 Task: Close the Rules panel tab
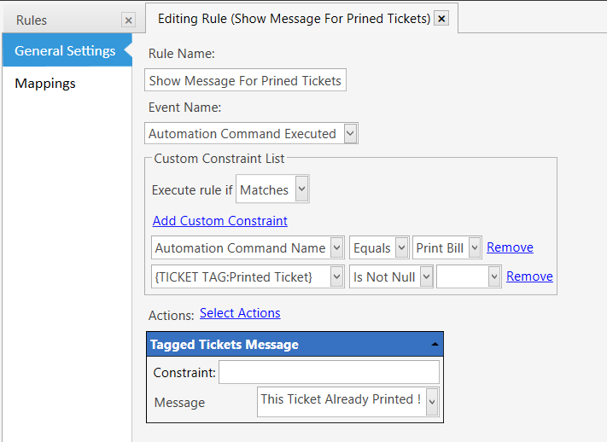point(128,20)
